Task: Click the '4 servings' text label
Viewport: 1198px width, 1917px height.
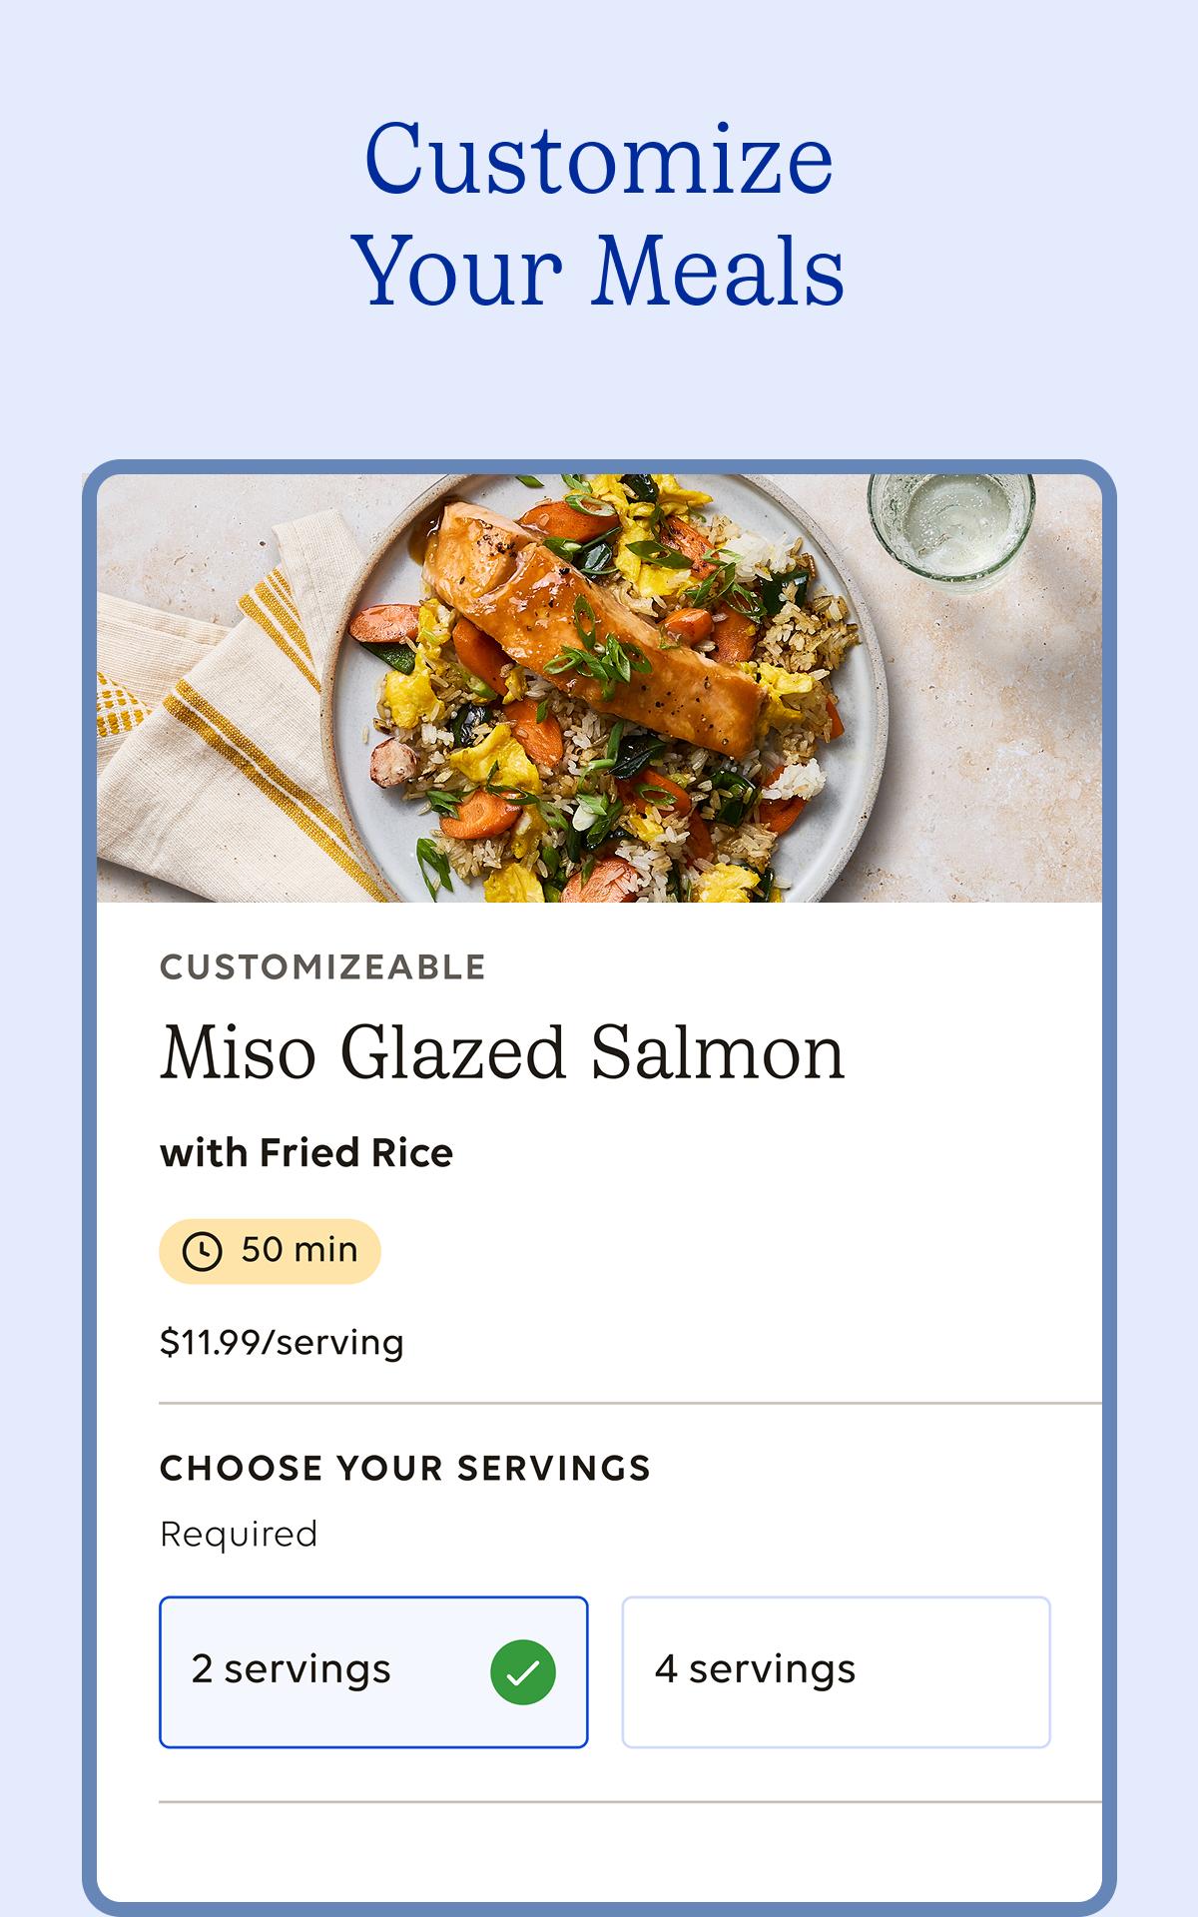Action: pos(755,1669)
